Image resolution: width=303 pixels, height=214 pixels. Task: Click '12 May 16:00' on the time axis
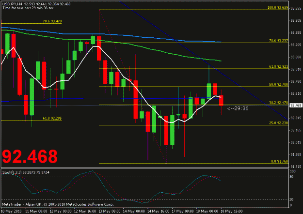pos(85,211)
